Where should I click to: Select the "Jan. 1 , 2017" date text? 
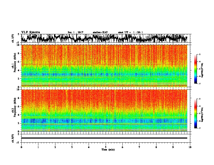pos(75,32)
